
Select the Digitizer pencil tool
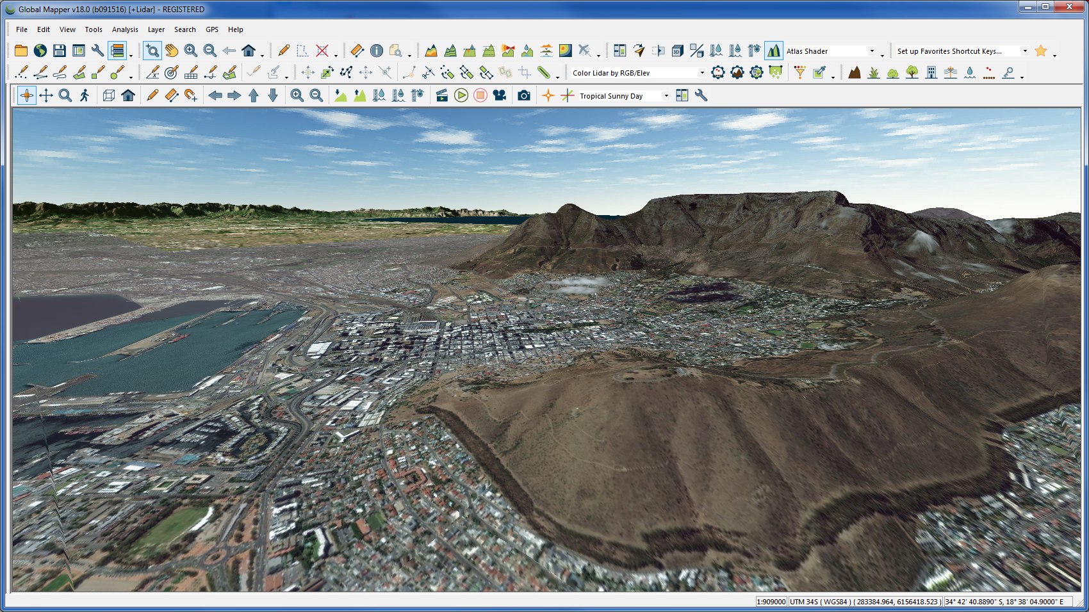(x=284, y=51)
